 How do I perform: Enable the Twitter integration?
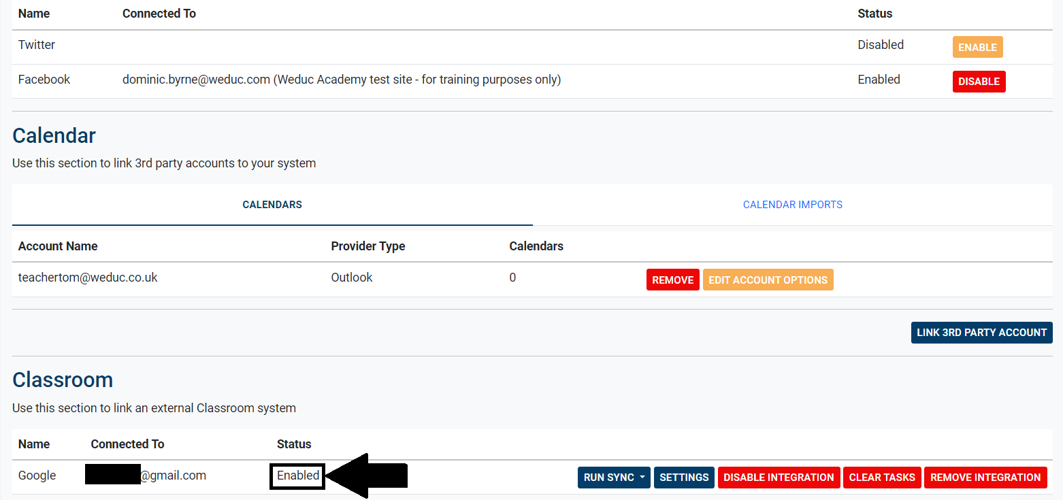(x=977, y=48)
